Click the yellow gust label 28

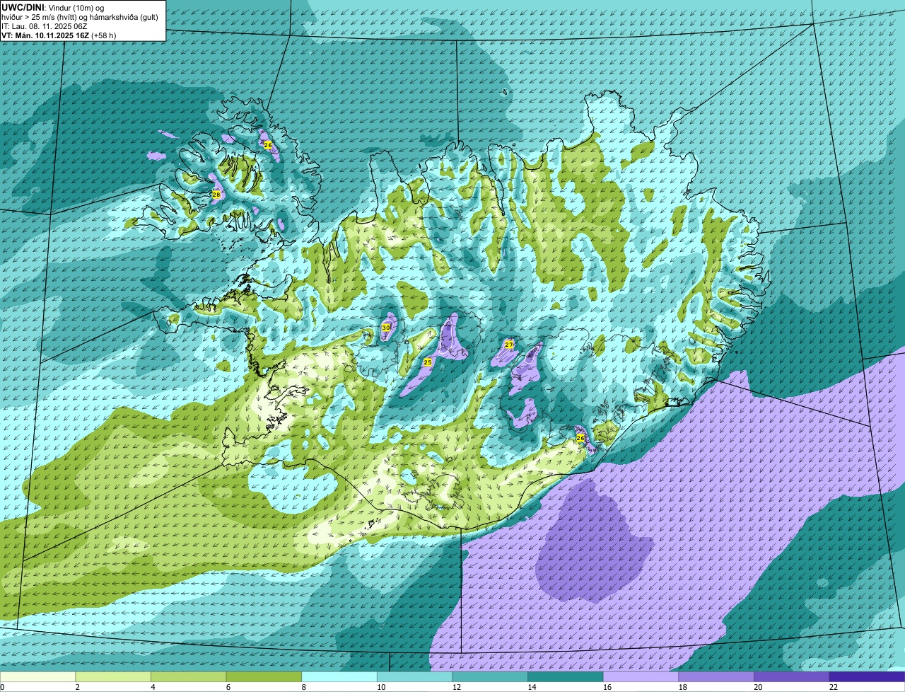tap(216, 194)
